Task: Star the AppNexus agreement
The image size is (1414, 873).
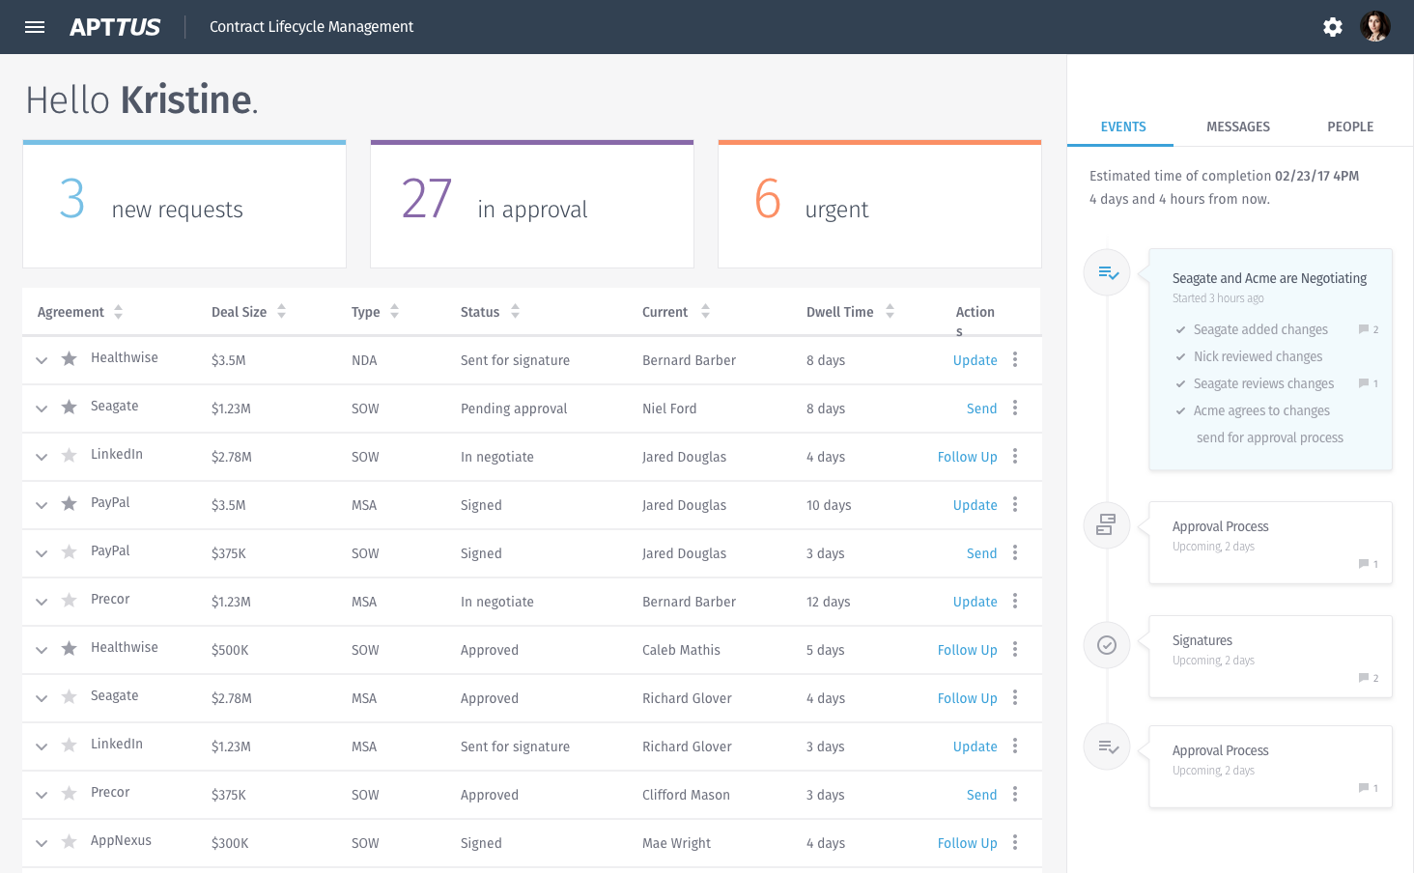Action: tap(70, 842)
